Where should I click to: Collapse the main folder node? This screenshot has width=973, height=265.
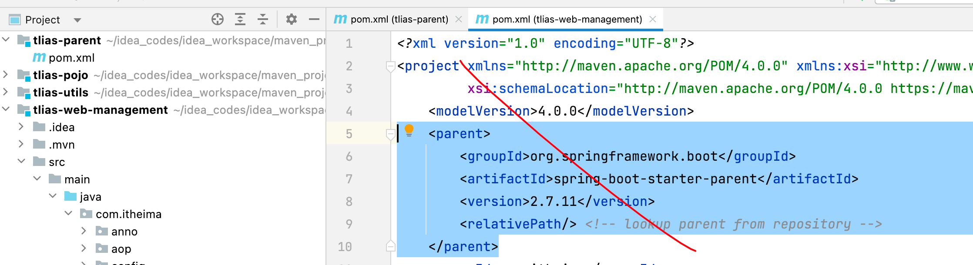(x=37, y=179)
